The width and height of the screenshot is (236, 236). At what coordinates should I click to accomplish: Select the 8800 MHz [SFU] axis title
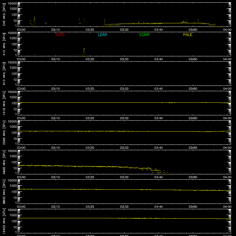pos(4,191)
